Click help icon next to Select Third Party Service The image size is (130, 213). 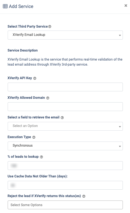(x=50, y=27)
